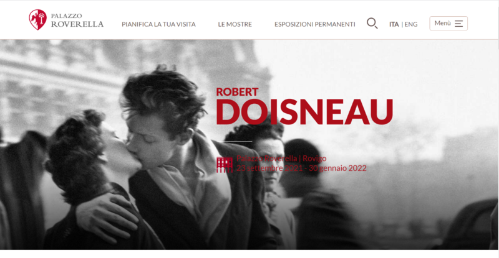Open Esposizioni Permanenti menu item

pos(315,24)
